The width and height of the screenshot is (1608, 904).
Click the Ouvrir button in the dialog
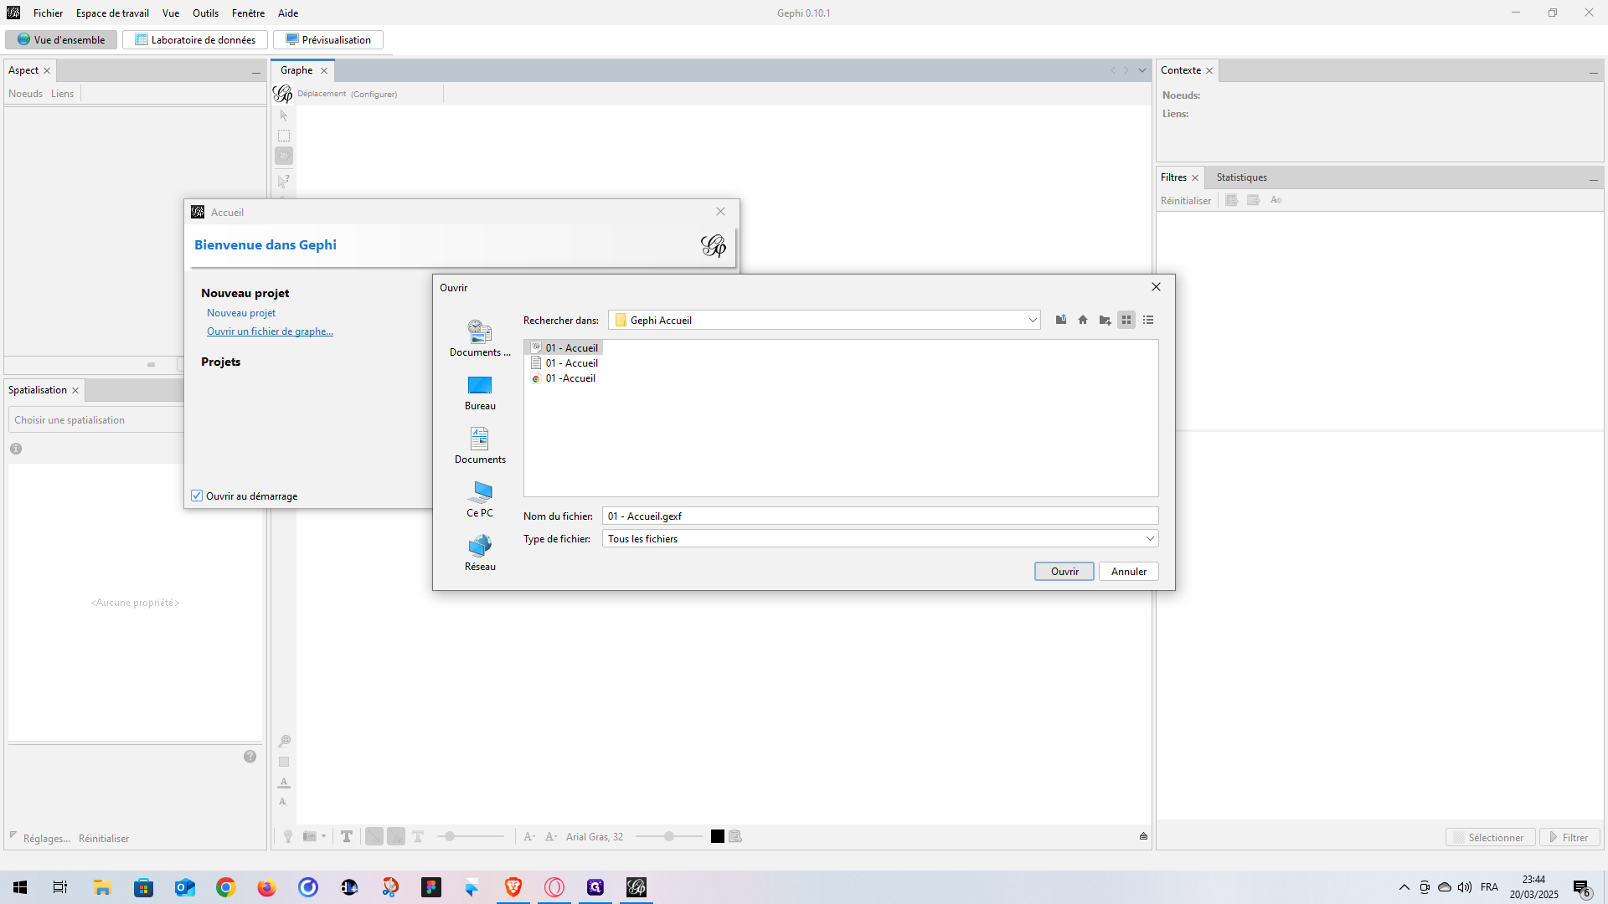click(1064, 571)
